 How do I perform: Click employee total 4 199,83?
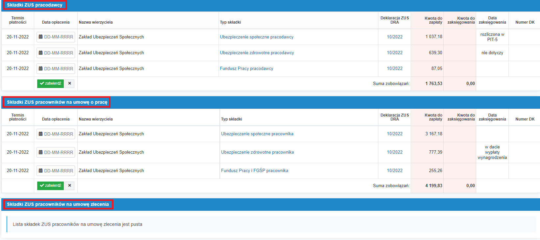coord(434,186)
